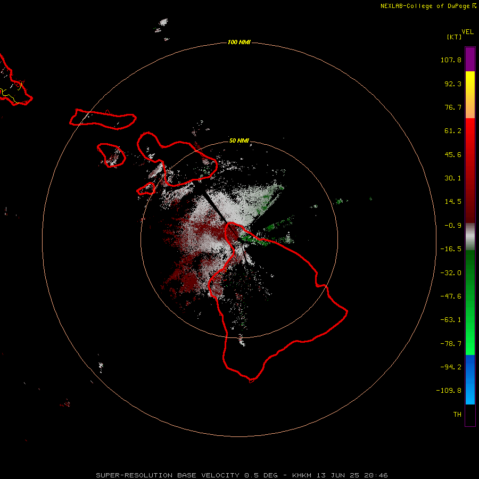Click the 50 NMI range ring label
This screenshot has height=479, width=479.
[x=239, y=141]
